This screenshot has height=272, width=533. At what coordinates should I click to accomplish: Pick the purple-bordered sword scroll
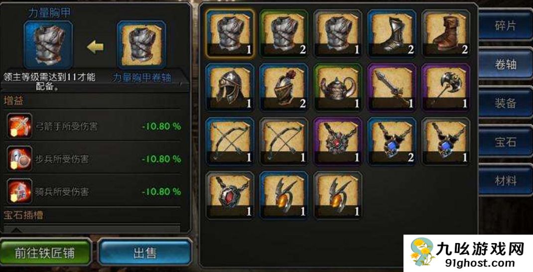coord(392,87)
